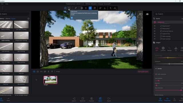Image resolution: width=183 pixels, height=103 pixels.
Task: Open the Edit menu
Action: click(2, 4)
